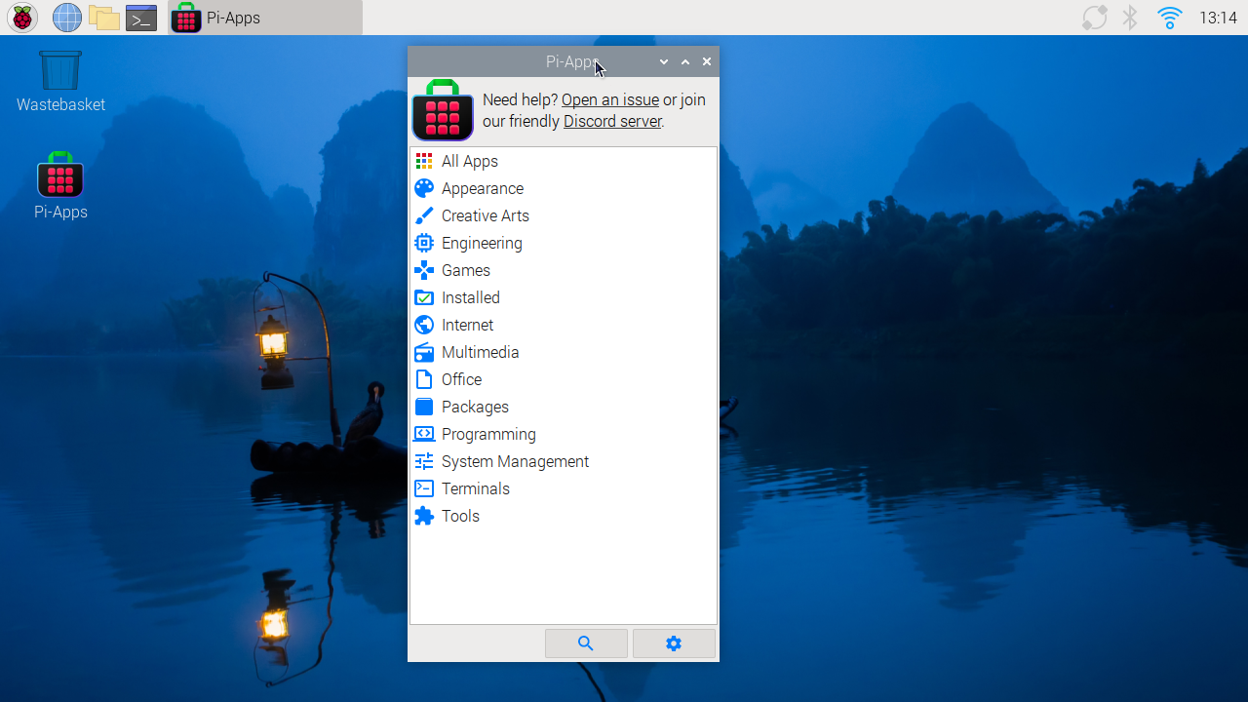Click the Tools puzzle piece icon
Image resolution: width=1248 pixels, height=702 pixels.
coord(424,516)
